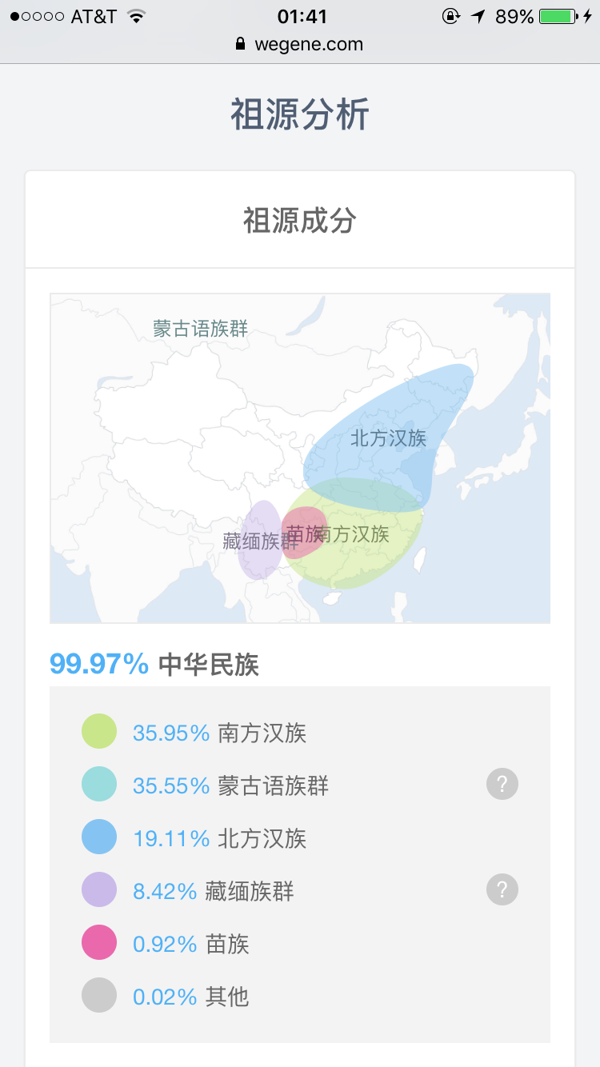Click the blue 北方汉族 color circle
Screen dimensions: 600x1067
coord(99,837)
